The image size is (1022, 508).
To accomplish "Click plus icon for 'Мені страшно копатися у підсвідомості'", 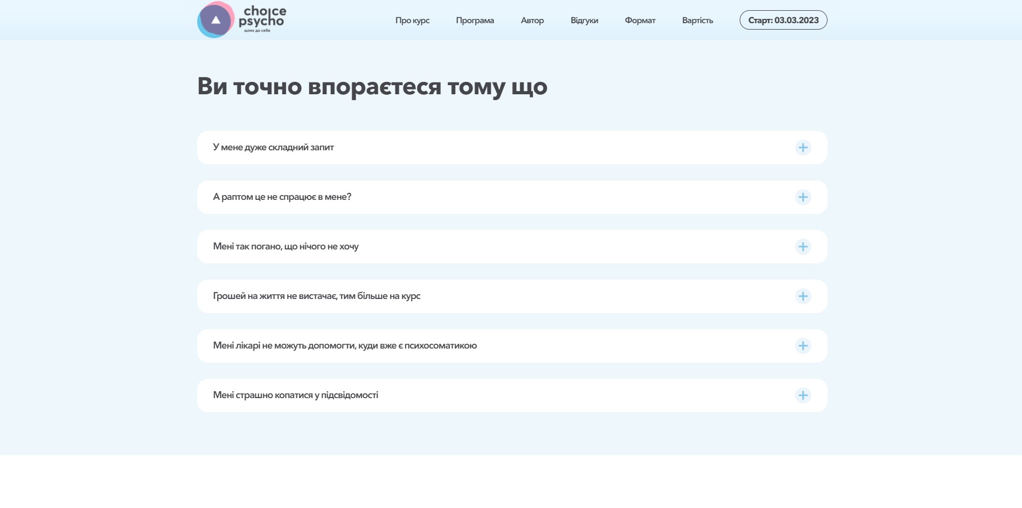I will (803, 395).
